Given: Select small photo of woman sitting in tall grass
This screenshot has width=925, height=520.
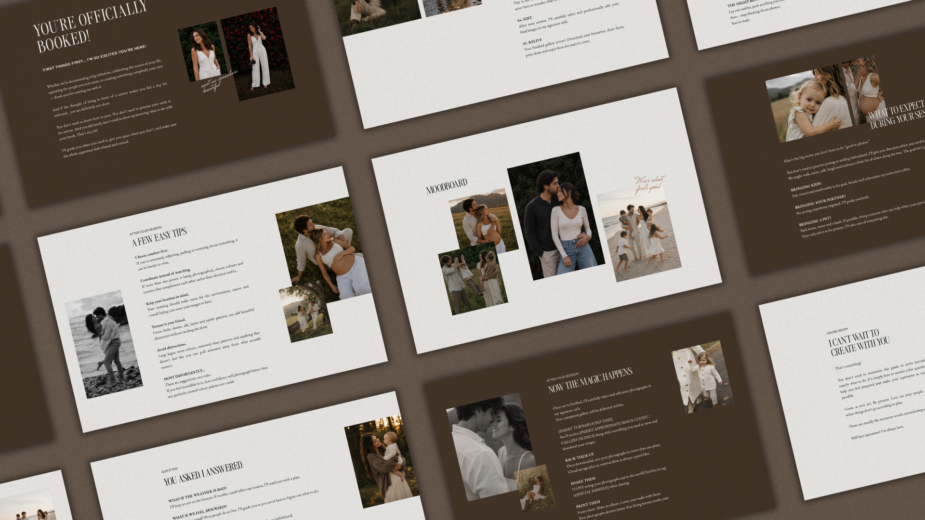Looking at the screenshot, I should (534, 488).
